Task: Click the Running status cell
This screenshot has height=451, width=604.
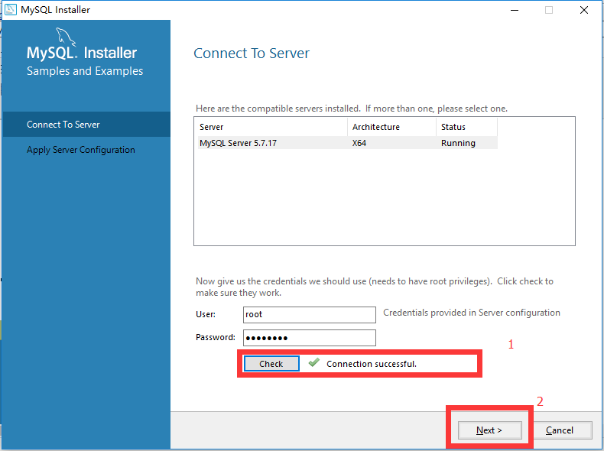Action: coord(458,143)
